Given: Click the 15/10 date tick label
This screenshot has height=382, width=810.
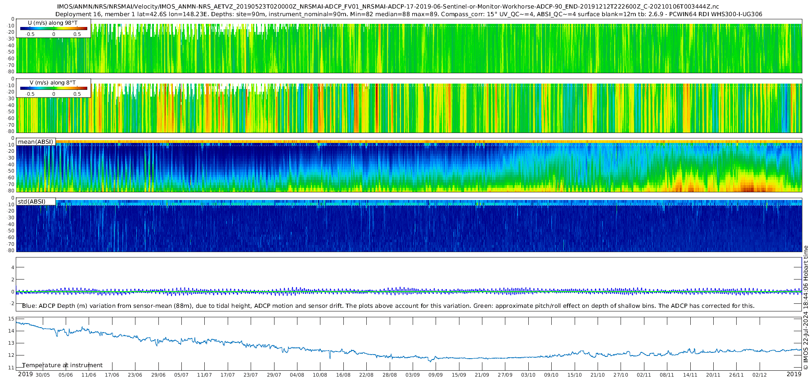Looking at the screenshot, I should coord(575,375).
